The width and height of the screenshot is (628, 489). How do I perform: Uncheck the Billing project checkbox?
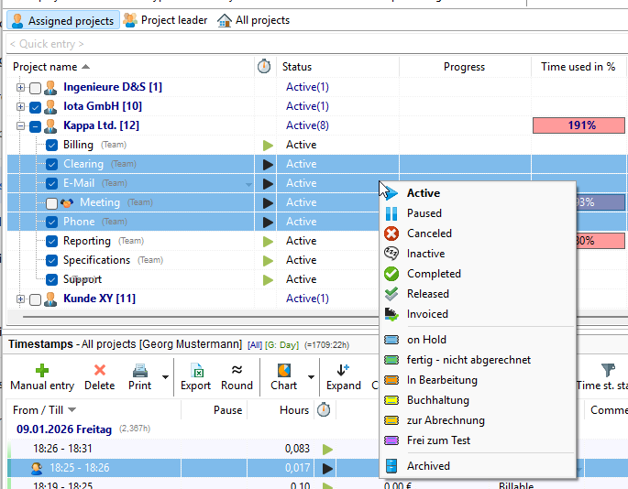tap(52, 145)
